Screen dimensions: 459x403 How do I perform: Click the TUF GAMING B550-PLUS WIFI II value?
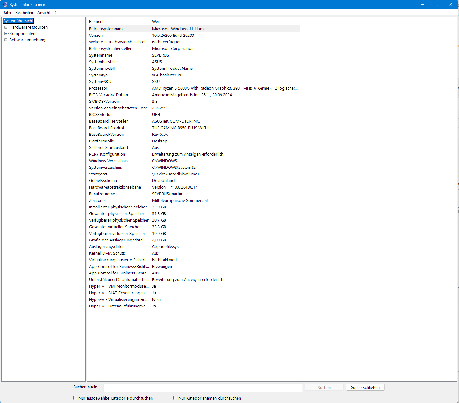click(x=181, y=128)
